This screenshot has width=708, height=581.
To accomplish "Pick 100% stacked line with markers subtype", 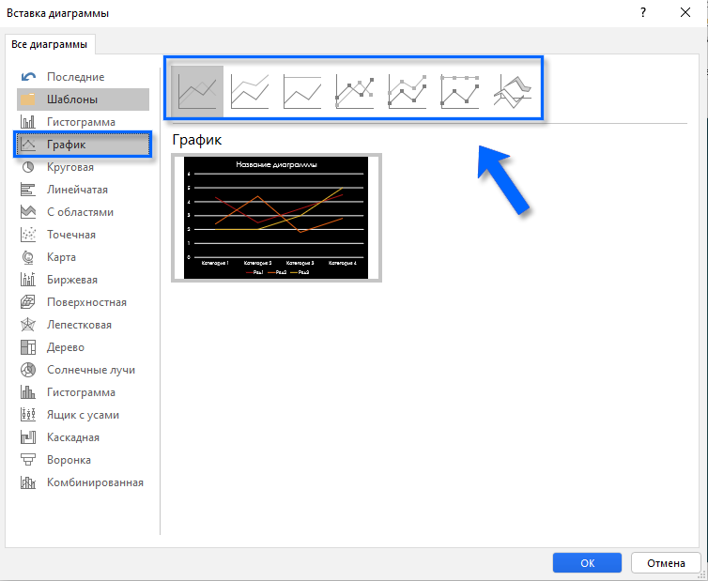I will tap(460, 91).
